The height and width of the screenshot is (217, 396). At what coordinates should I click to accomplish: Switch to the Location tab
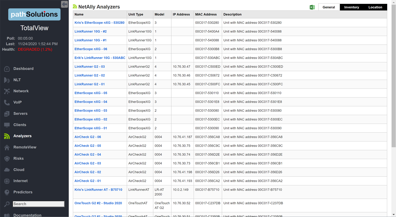[375, 7]
